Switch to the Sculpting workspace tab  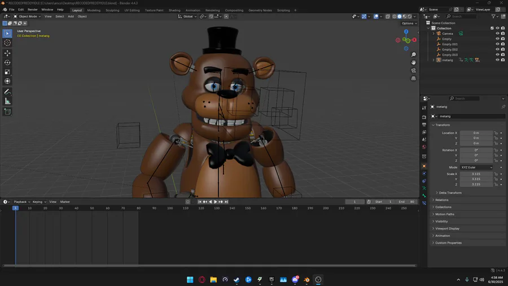pyautogui.click(x=112, y=10)
